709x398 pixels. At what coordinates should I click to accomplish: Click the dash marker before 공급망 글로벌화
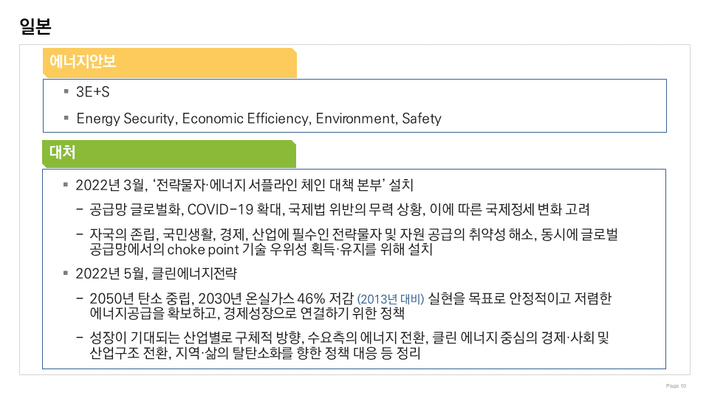(x=79, y=209)
